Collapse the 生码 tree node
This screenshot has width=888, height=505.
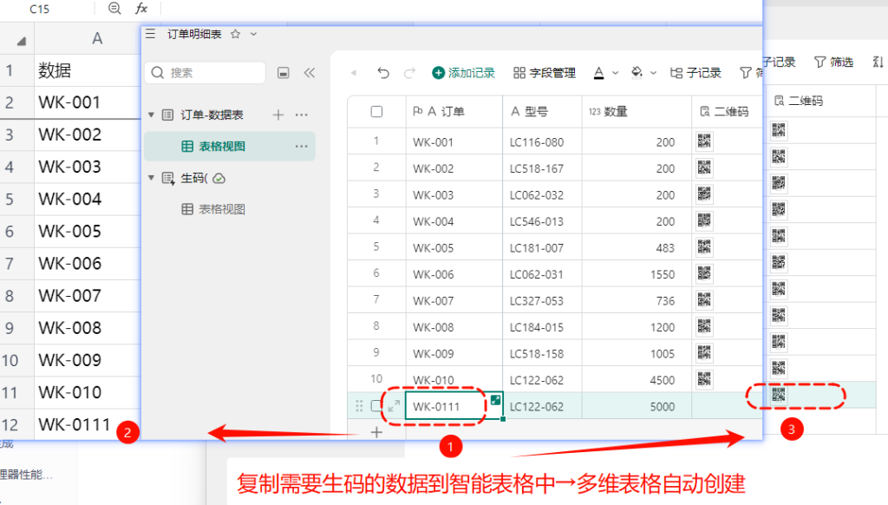click(151, 178)
